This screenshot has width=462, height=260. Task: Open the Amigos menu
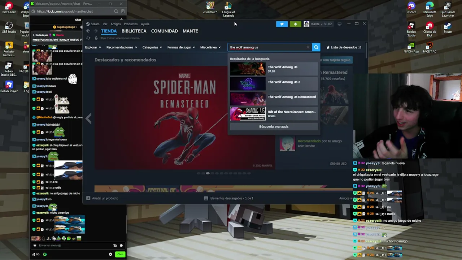coord(115,24)
